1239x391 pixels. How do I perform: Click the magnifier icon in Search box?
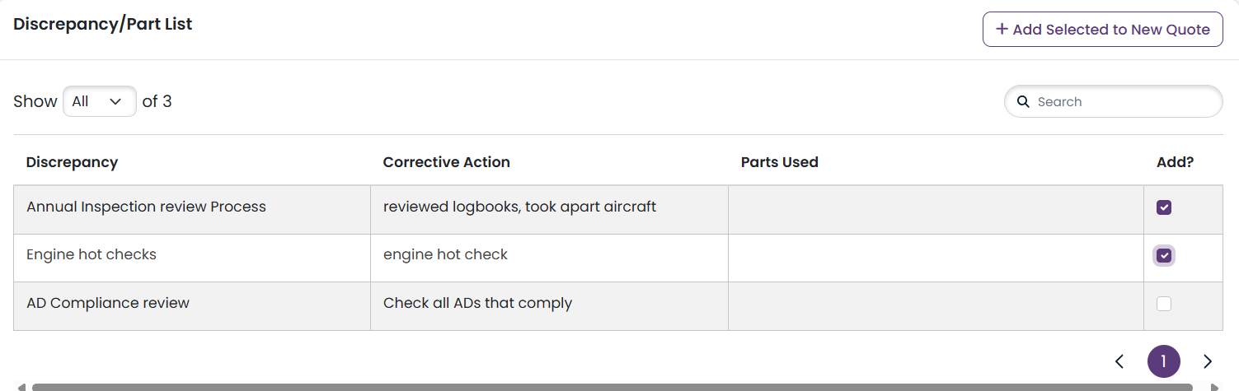click(x=1023, y=102)
